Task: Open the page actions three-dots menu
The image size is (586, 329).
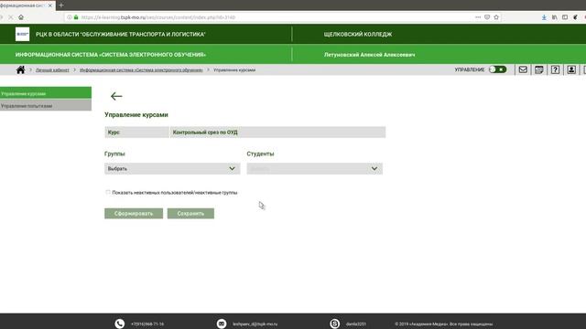Action: tap(478, 17)
